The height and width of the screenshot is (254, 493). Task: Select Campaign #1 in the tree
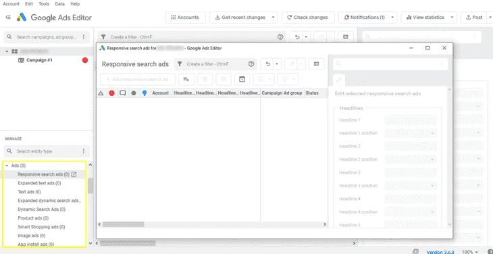click(39, 60)
